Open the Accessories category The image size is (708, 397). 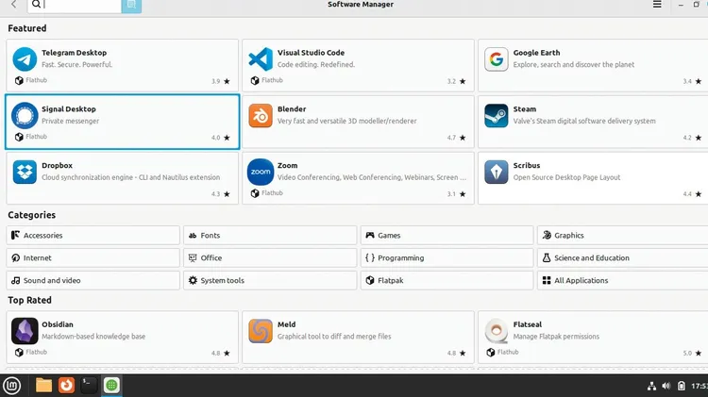point(93,235)
